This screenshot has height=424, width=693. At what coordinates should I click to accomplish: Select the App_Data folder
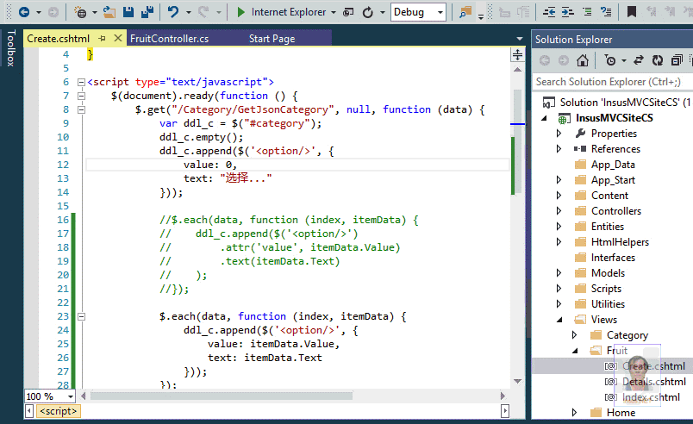613,165
